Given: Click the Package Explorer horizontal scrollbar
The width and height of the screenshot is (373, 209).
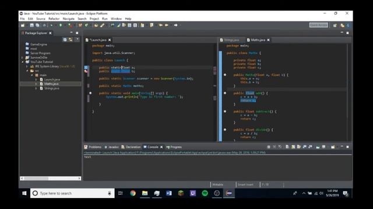Looking at the screenshot, I should click(x=51, y=178).
